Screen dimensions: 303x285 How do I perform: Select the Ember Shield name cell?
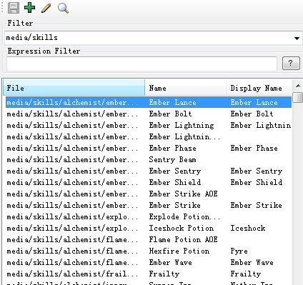(x=175, y=183)
